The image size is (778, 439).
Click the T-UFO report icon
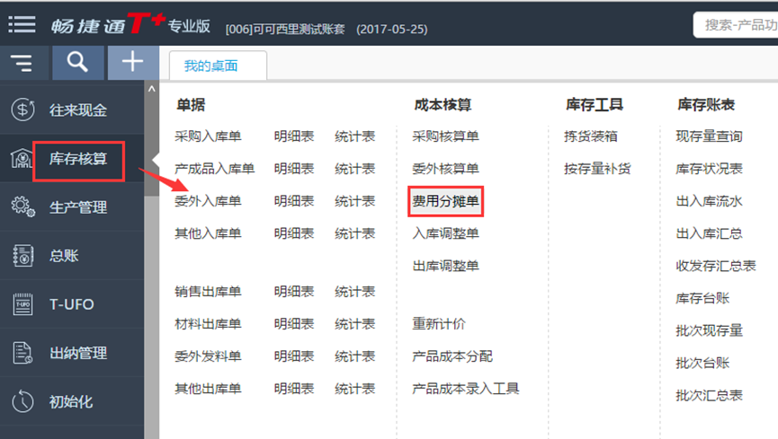(22, 304)
